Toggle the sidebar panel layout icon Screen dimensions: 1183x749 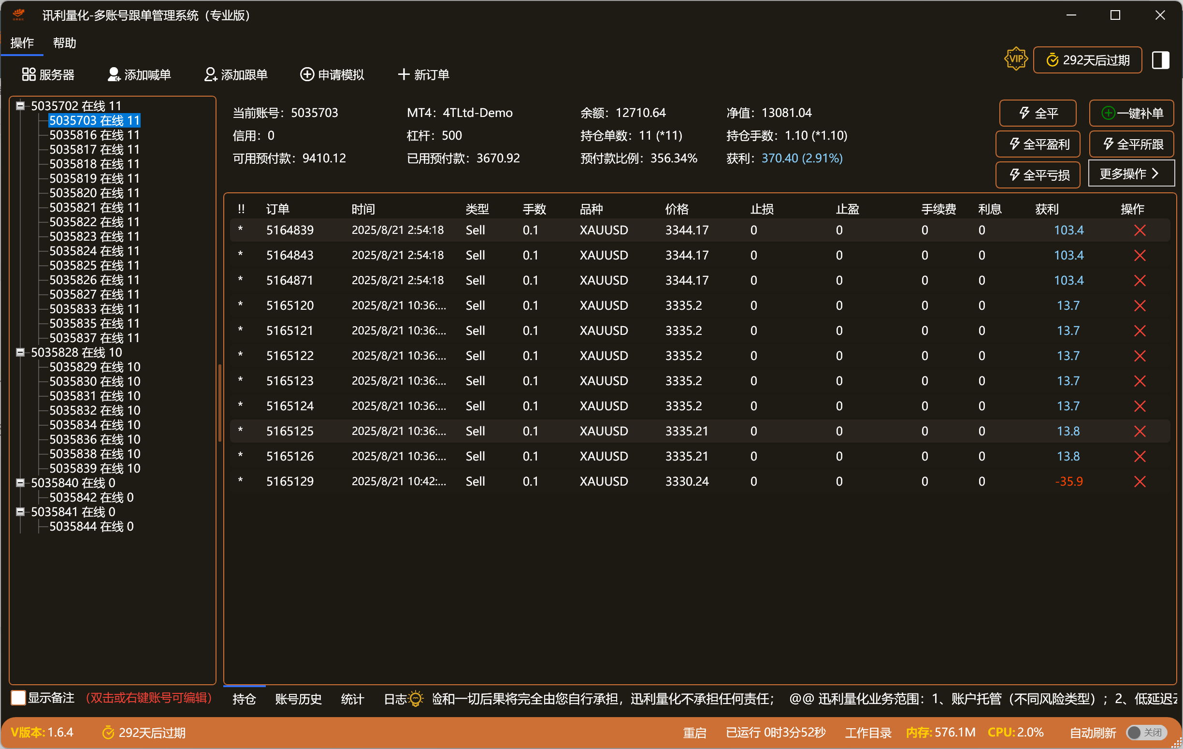tap(1160, 60)
